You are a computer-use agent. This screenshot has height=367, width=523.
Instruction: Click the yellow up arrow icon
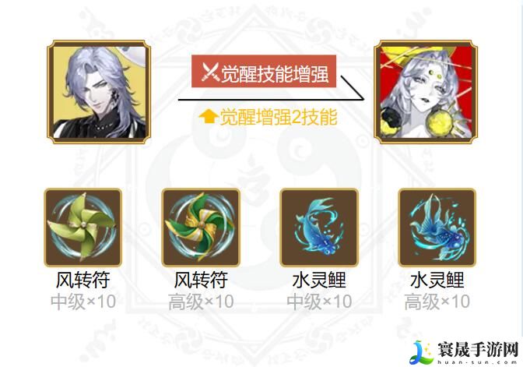click(208, 116)
